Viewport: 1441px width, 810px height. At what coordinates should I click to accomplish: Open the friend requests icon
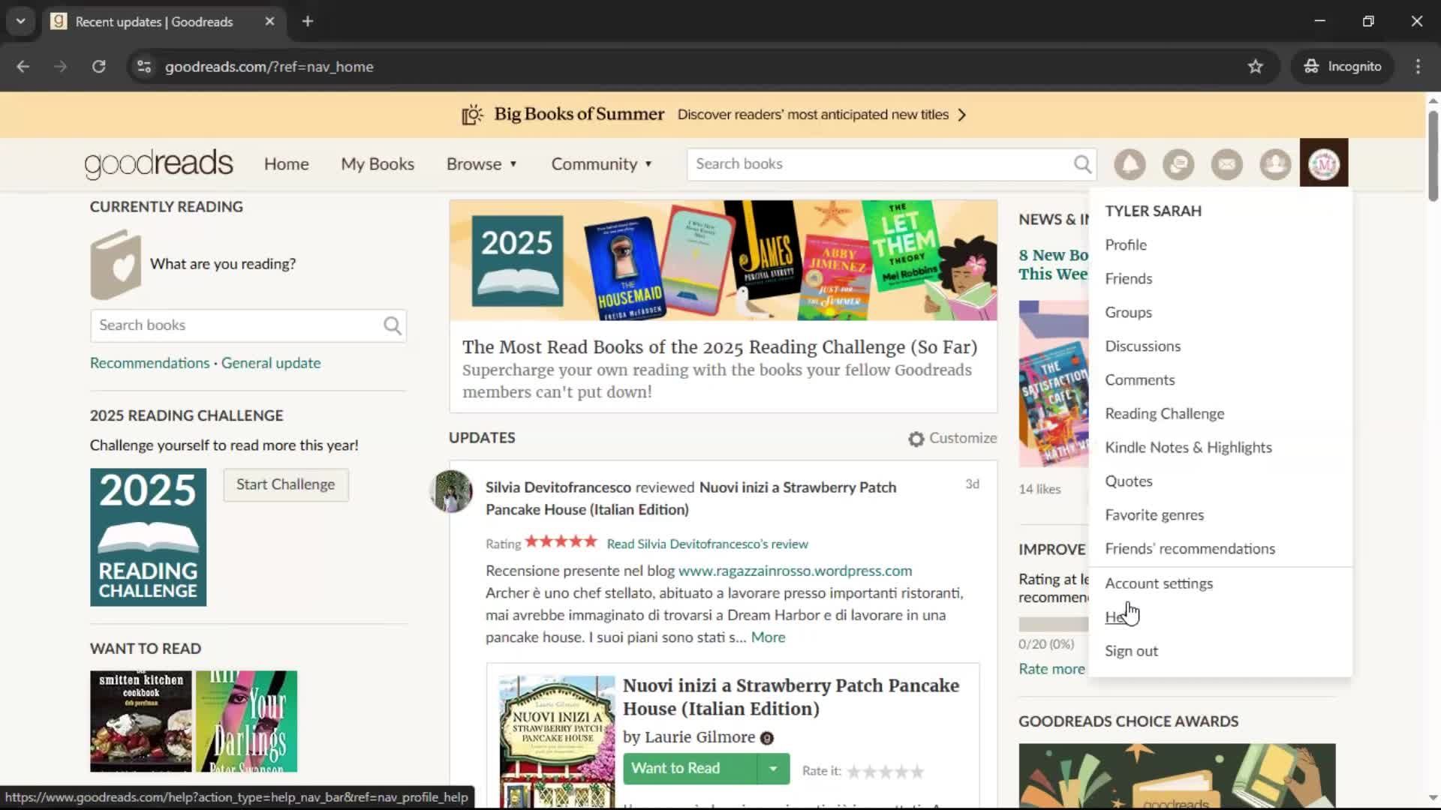pyautogui.click(x=1275, y=163)
